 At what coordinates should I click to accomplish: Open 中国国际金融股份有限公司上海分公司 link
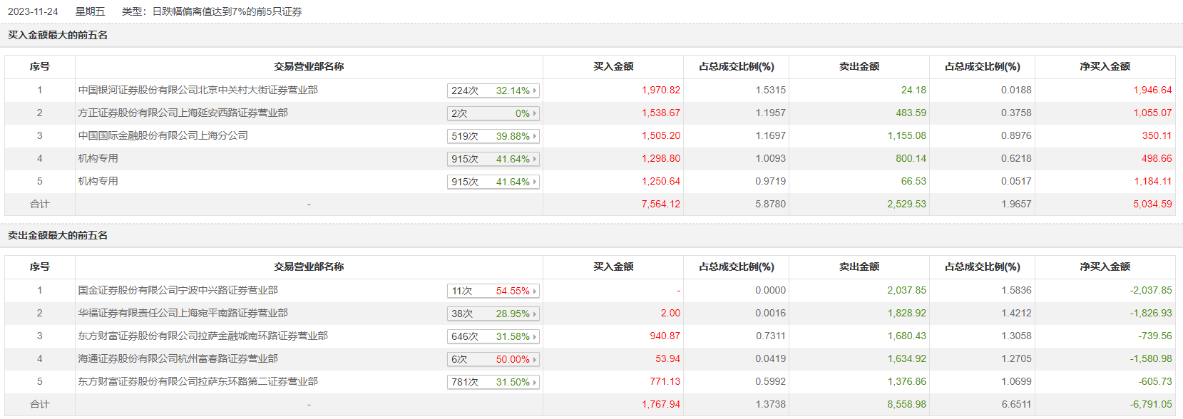coord(163,135)
